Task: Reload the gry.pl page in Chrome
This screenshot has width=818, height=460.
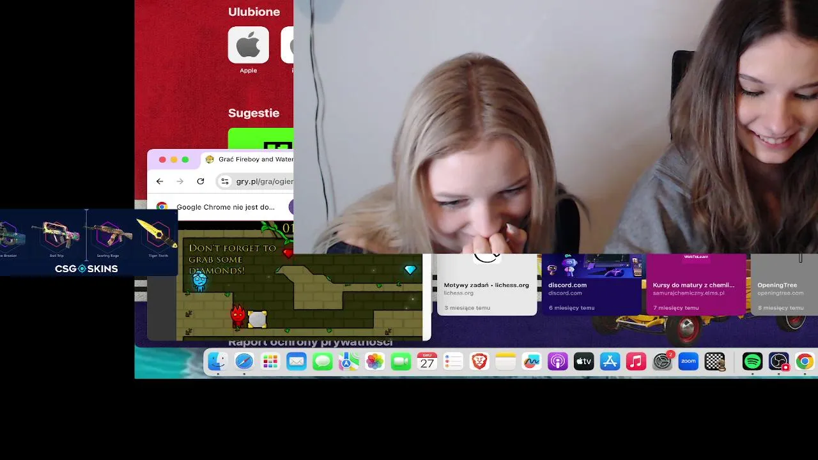Action: (201, 181)
